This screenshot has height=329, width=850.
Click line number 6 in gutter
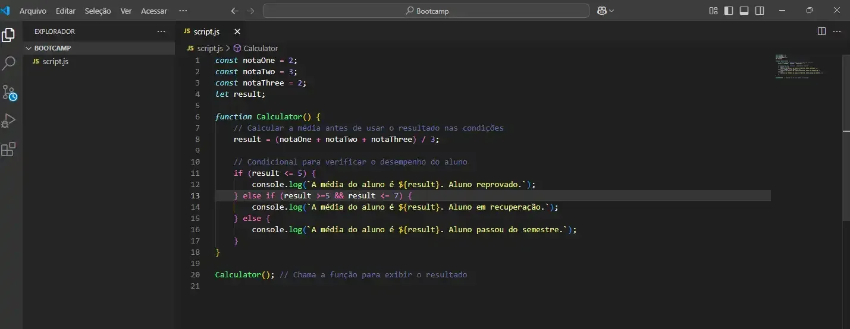tap(197, 116)
